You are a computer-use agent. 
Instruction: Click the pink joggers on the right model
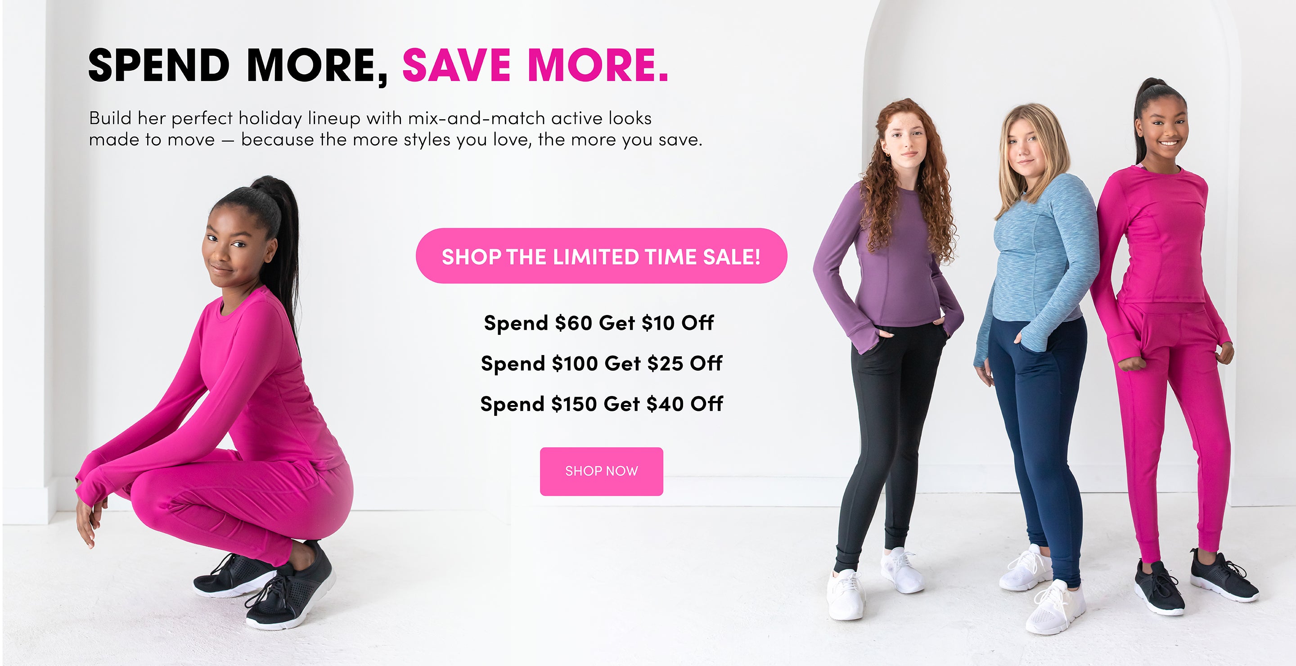[x=1172, y=427]
